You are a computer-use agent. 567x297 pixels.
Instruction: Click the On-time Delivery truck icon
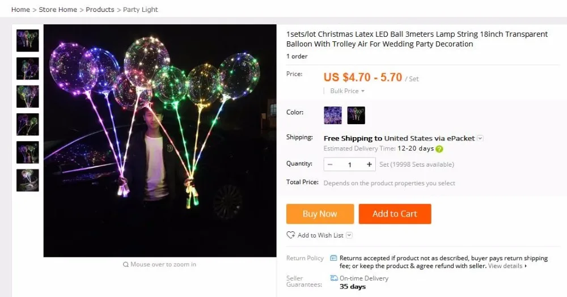click(x=334, y=278)
